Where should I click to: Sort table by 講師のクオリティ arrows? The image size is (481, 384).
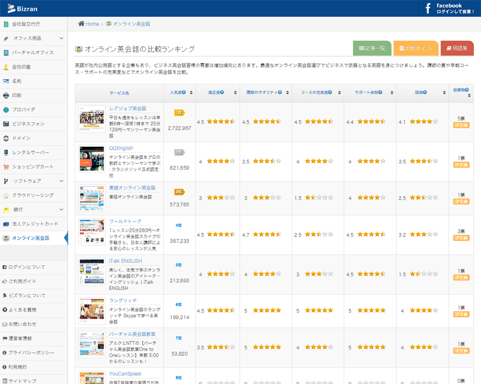click(x=287, y=93)
